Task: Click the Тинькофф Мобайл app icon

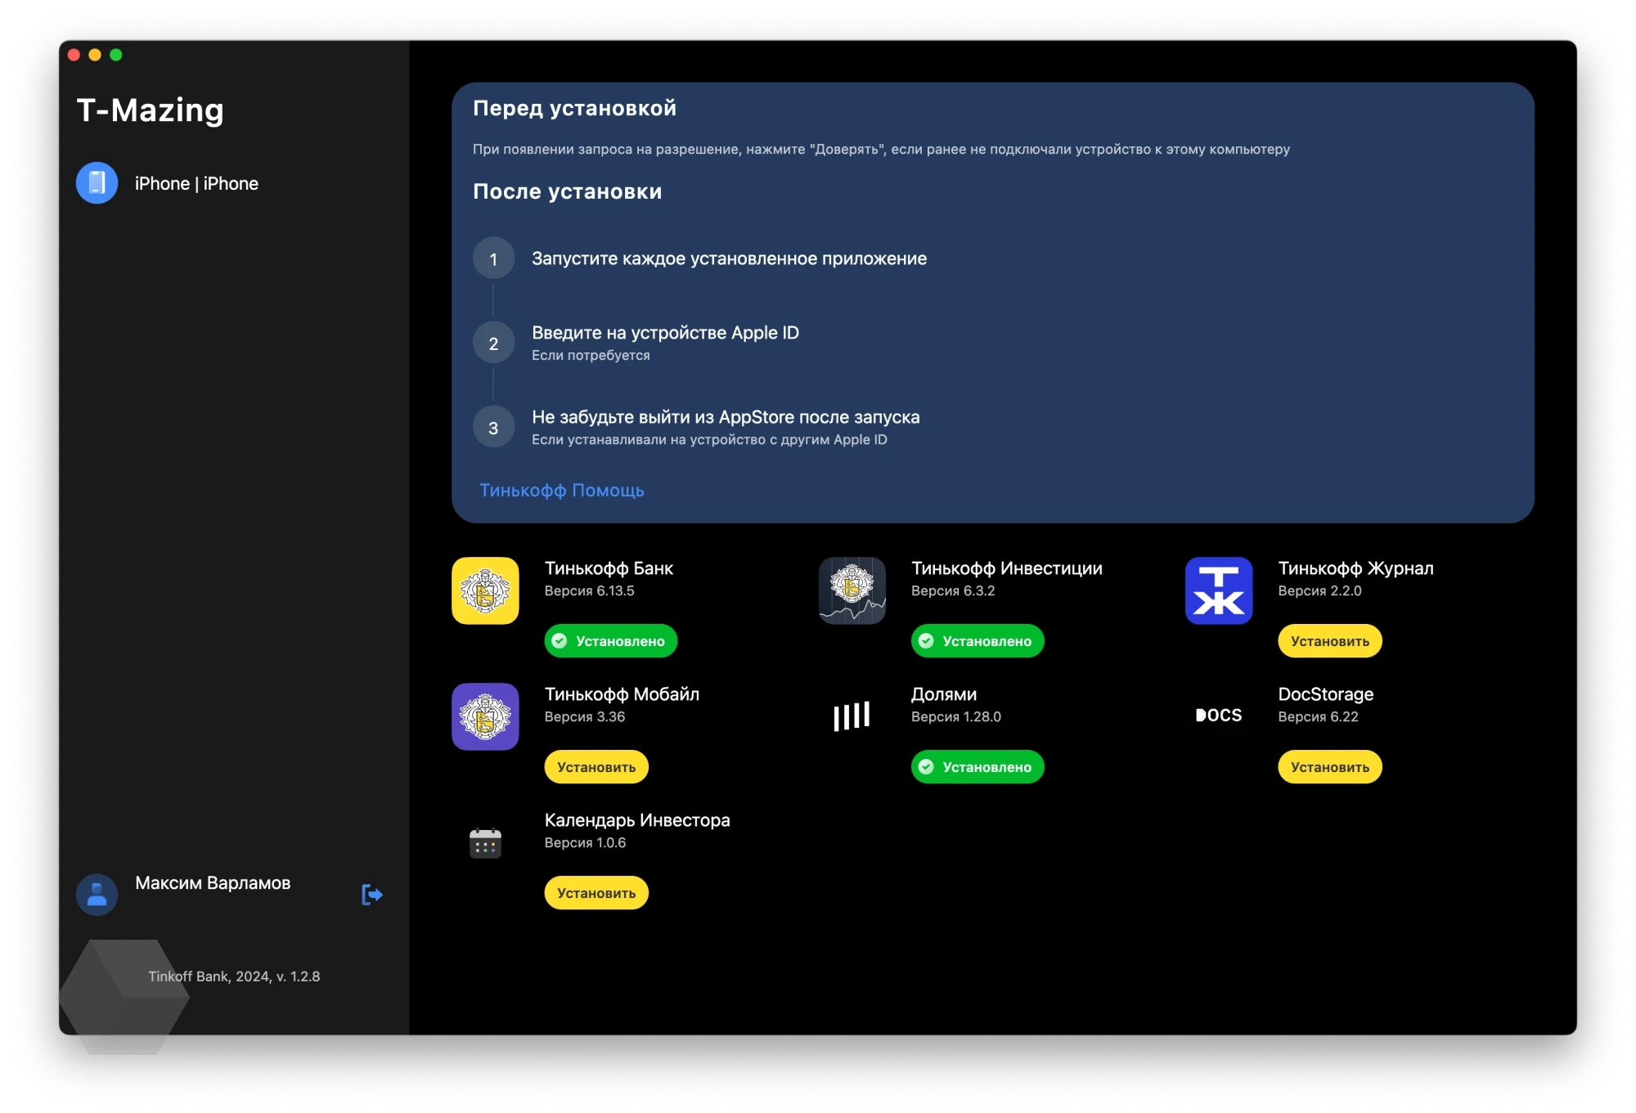Action: 485,716
